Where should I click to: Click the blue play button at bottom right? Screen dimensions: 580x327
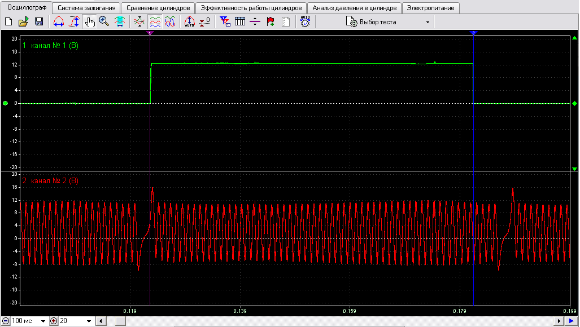(x=571, y=321)
